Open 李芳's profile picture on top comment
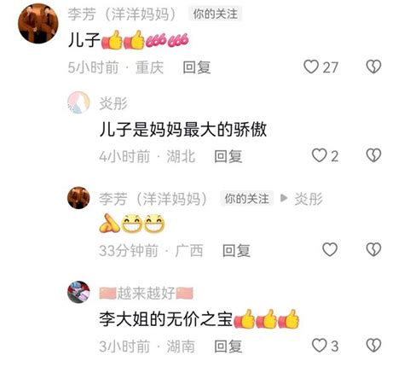Screen dimensions: 404x367 (x=38, y=23)
